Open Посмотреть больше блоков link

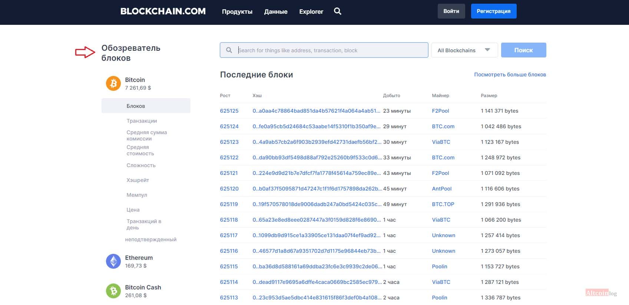510,74
